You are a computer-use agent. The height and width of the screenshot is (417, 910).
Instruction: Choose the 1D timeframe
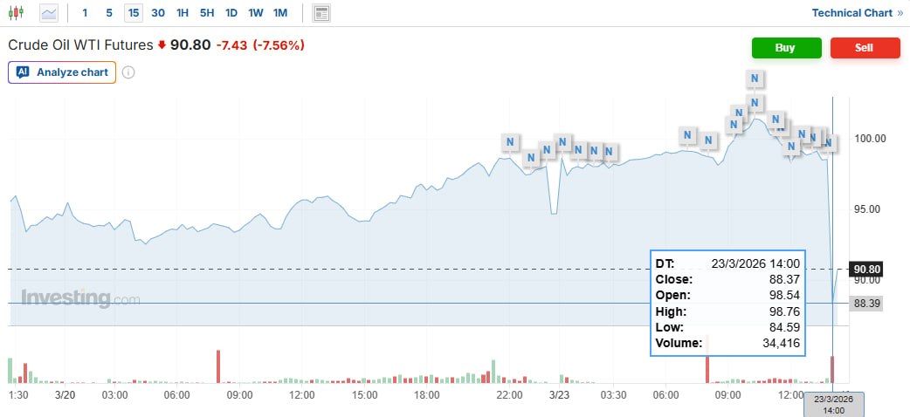231,13
